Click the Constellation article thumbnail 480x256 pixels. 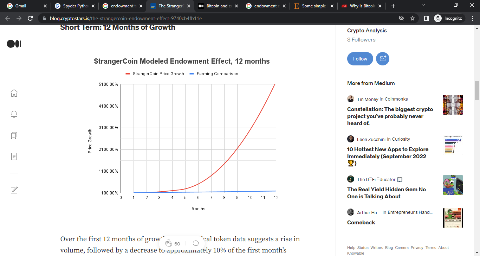[453, 105]
